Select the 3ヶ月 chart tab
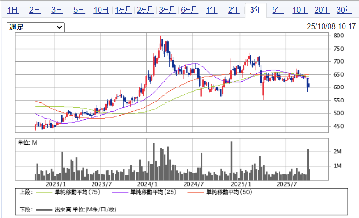 [x=167, y=10]
